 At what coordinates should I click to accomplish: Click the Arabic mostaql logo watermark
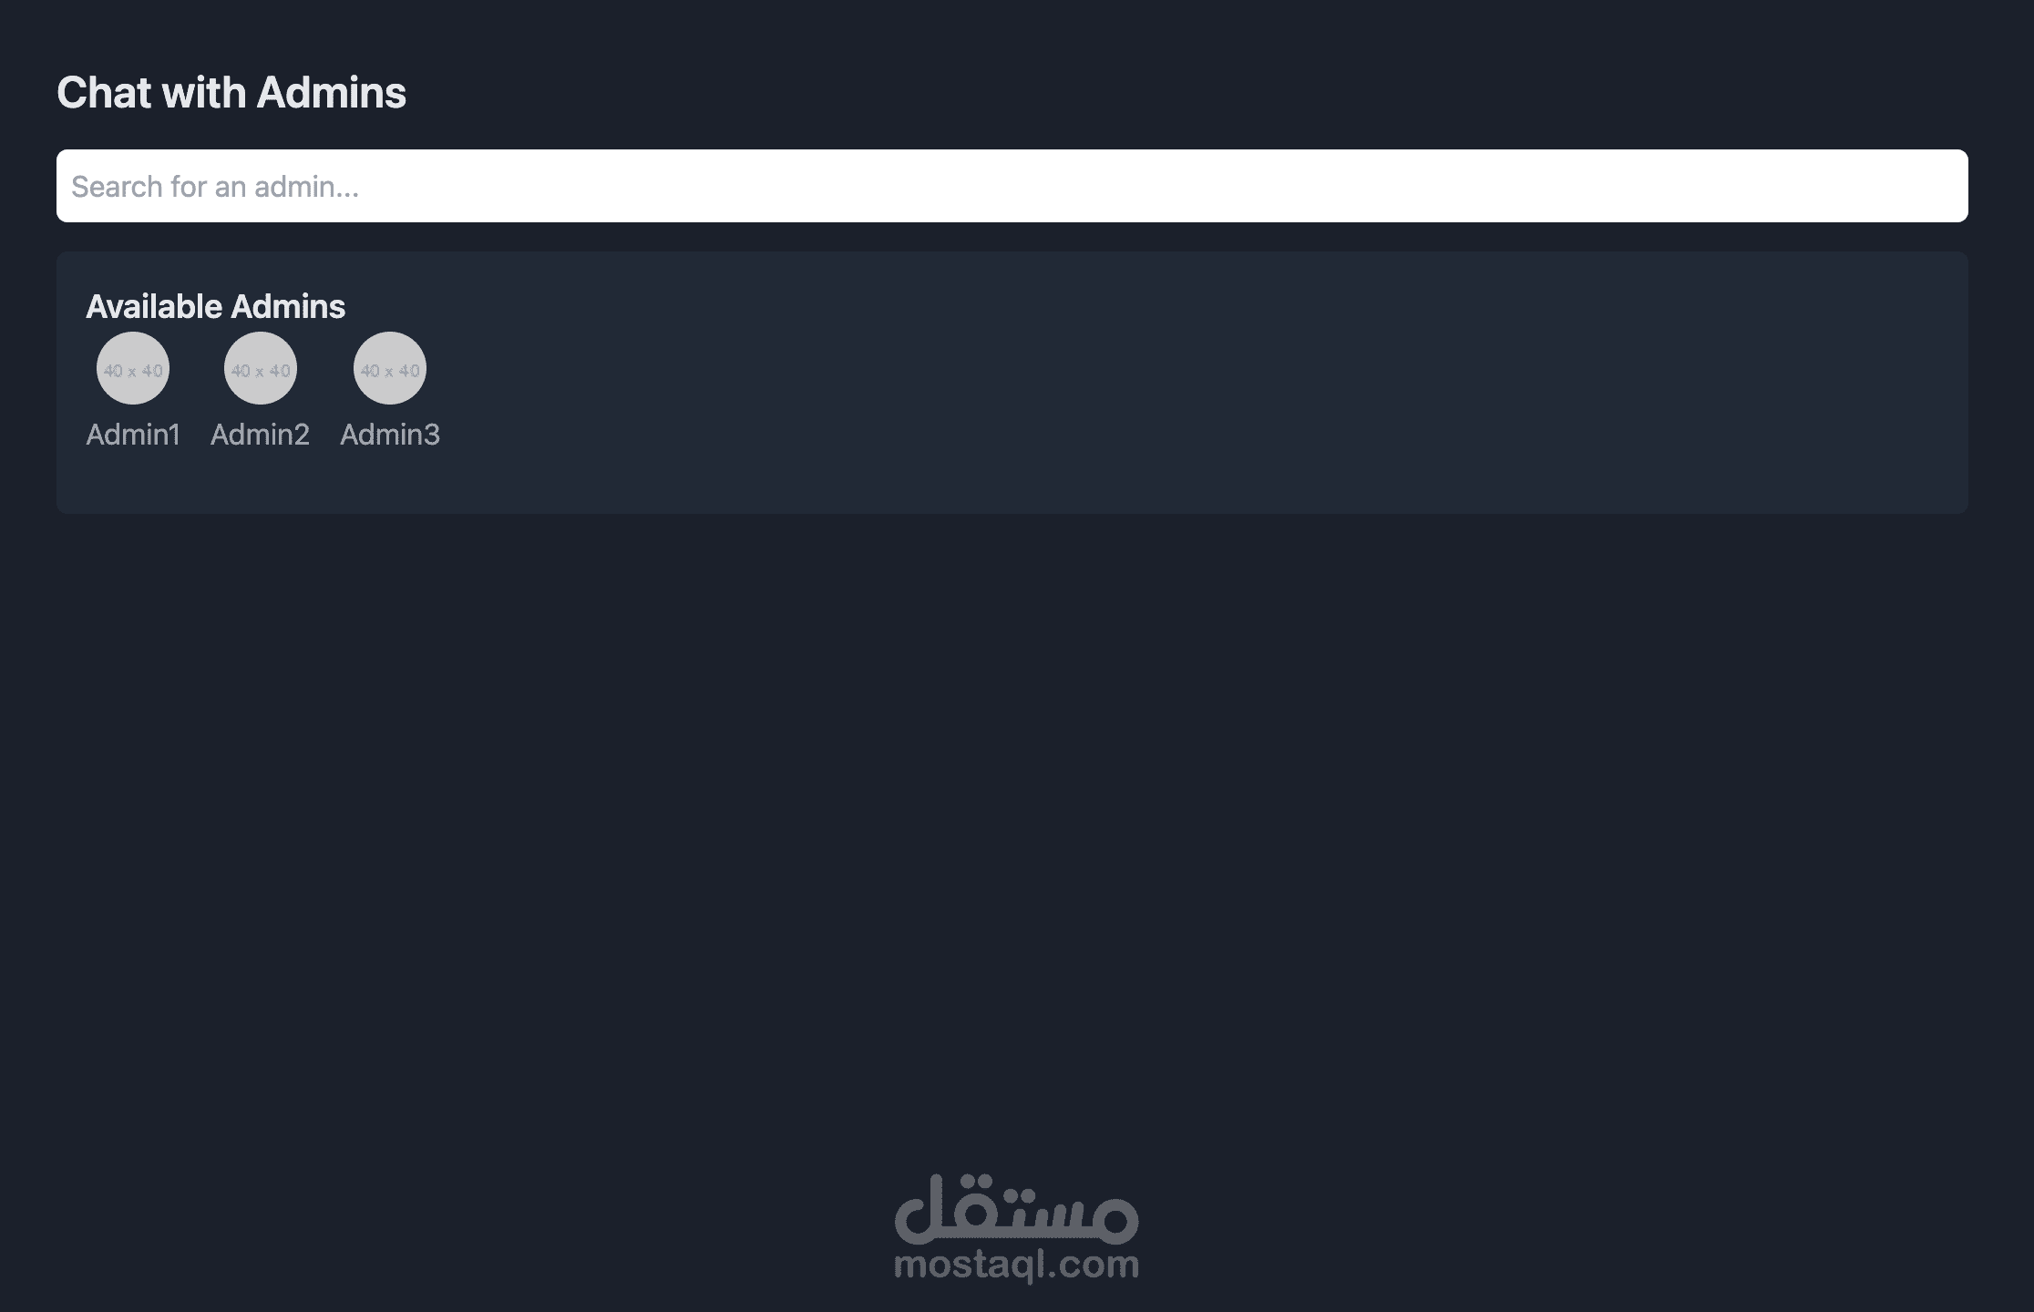[x=1016, y=1209]
